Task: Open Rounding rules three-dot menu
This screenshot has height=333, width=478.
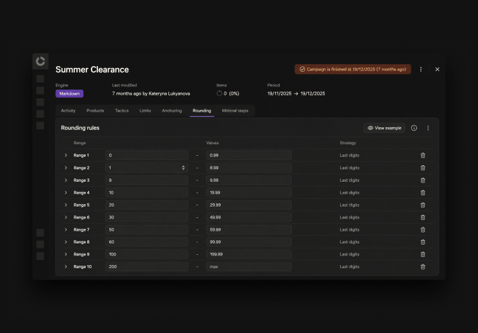Action: 428,128
